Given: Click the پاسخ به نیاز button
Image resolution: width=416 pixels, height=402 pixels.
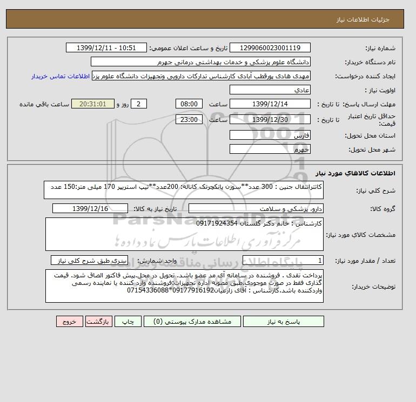Looking at the screenshot, I should [283, 322].
